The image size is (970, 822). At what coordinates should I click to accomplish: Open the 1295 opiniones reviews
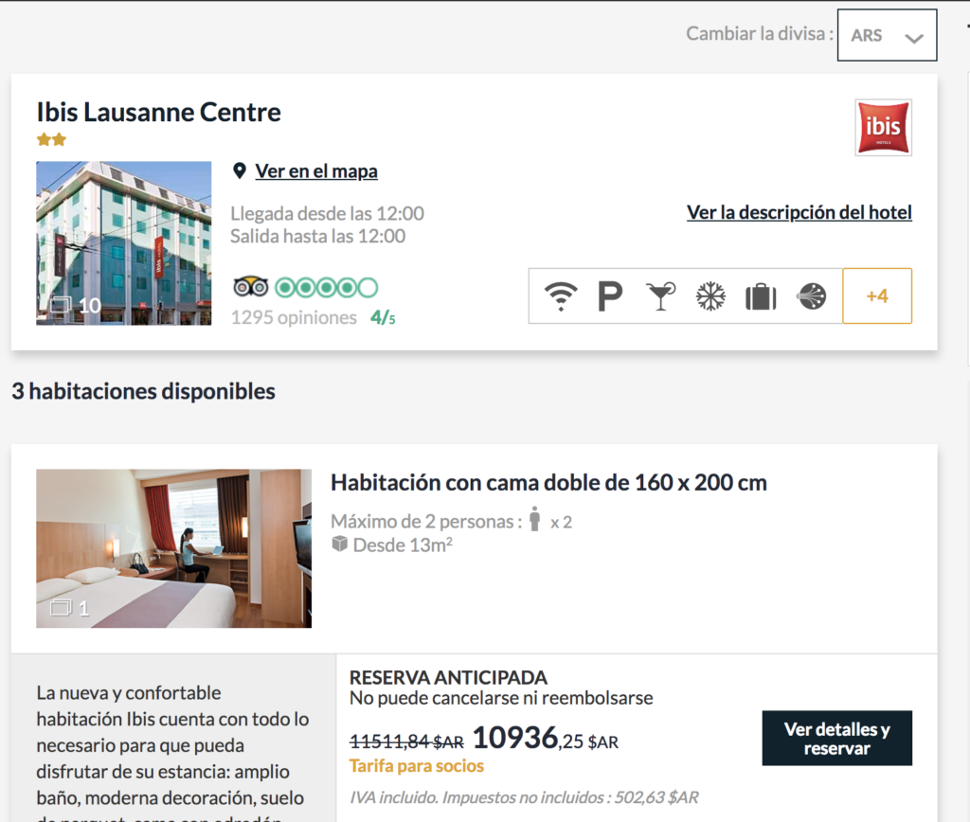(294, 317)
